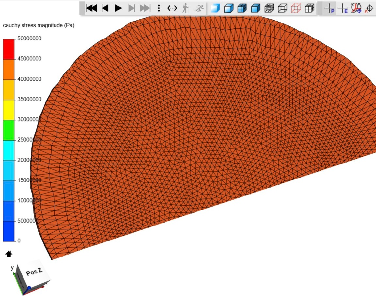This screenshot has width=376, height=296.
Task: Click the loop/range arrows icon
Action: click(172, 8)
